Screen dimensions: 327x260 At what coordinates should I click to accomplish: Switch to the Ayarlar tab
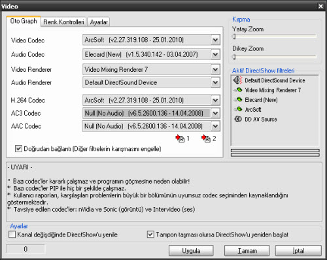coord(99,22)
